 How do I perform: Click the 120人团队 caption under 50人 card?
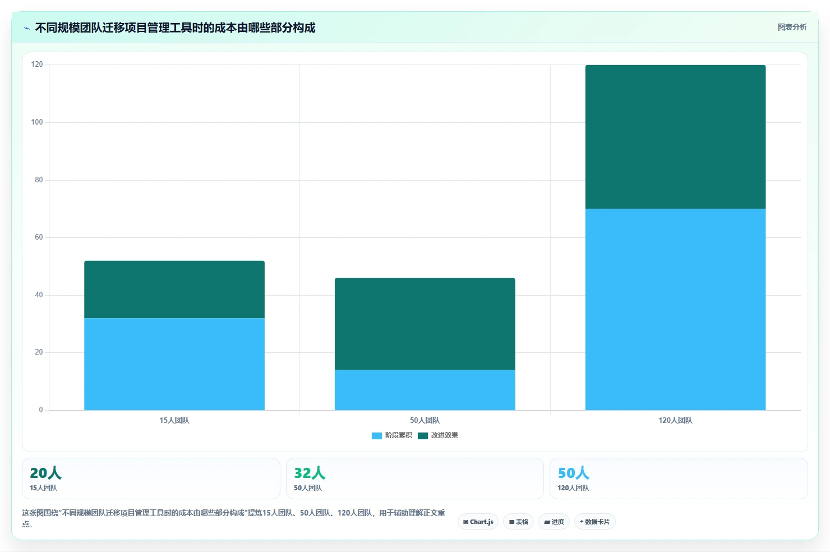coord(573,488)
